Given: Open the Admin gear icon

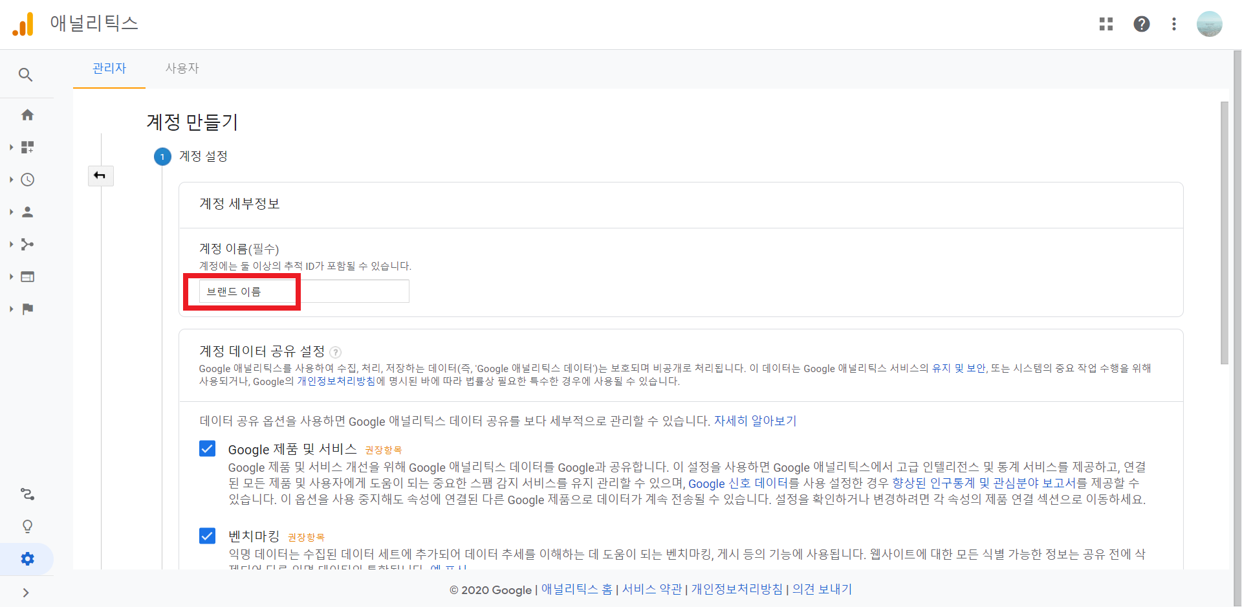Looking at the screenshot, I should [27, 558].
